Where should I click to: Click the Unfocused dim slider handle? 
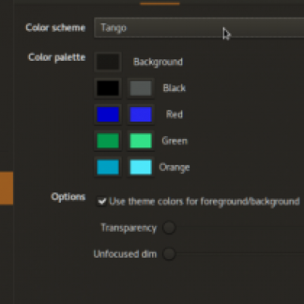tap(169, 254)
